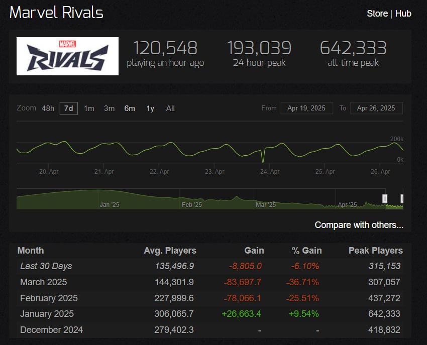The height and width of the screenshot is (345, 427).
Task: Click the 20. Apr axis label
Action: (x=49, y=172)
